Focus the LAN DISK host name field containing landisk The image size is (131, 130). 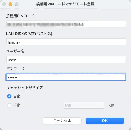pos(66,42)
